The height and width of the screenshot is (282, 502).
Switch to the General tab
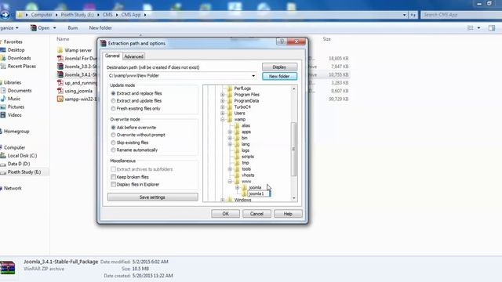point(112,56)
